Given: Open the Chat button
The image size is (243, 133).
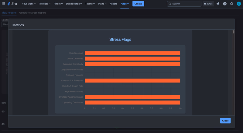Looking at the screenshot, I should 208,4.
